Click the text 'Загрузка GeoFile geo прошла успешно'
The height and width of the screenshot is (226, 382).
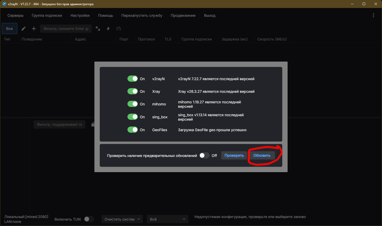point(212,130)
